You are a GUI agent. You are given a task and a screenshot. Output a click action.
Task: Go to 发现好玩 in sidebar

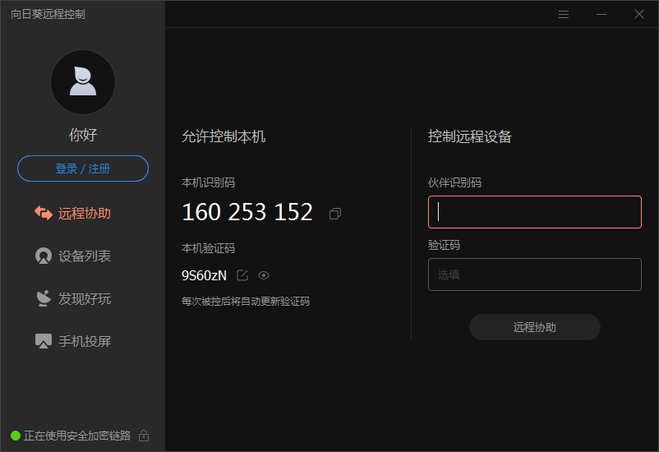click(x=84, y=299)
